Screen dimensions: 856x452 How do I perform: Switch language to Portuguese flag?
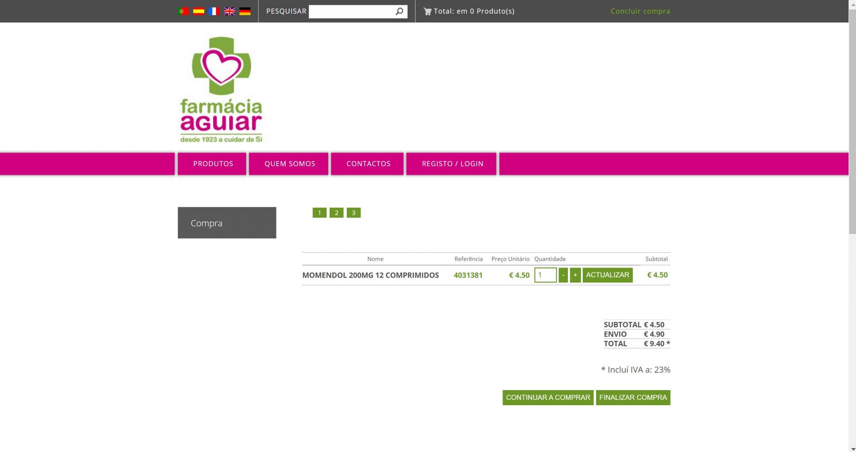point(183,11)
